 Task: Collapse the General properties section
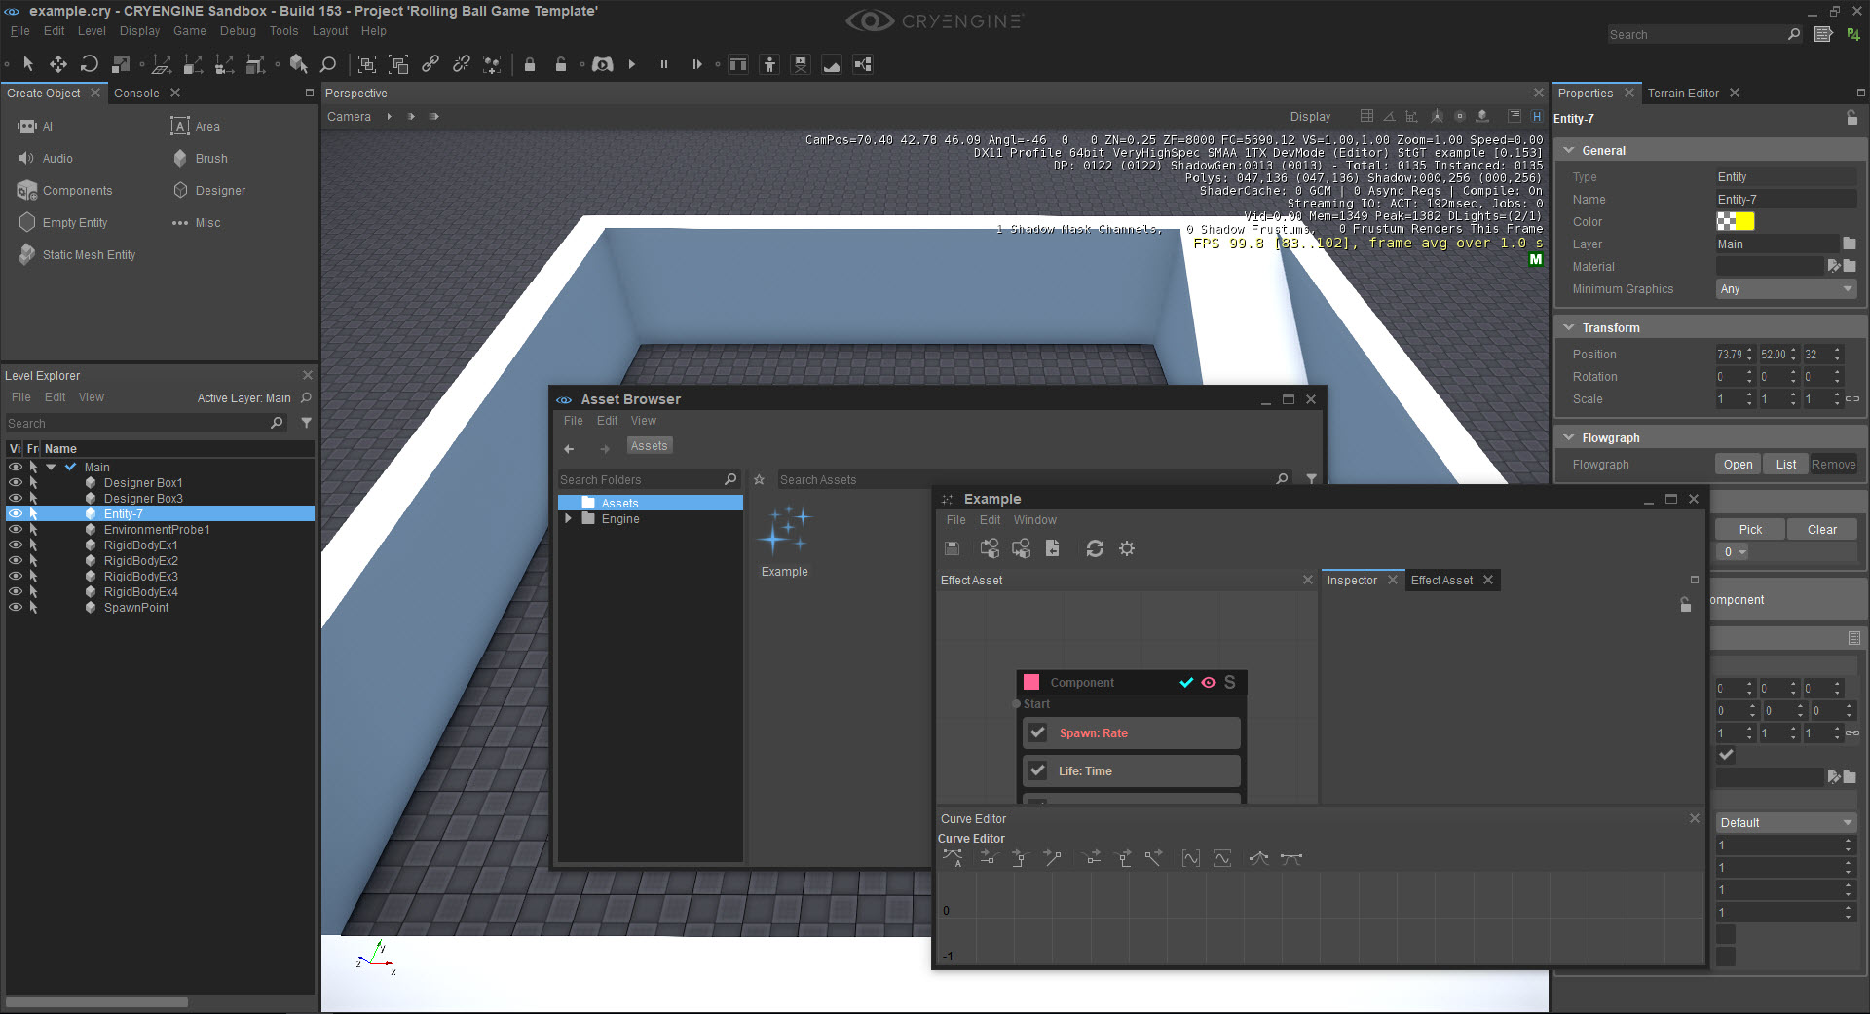[x=1568, y=150]
